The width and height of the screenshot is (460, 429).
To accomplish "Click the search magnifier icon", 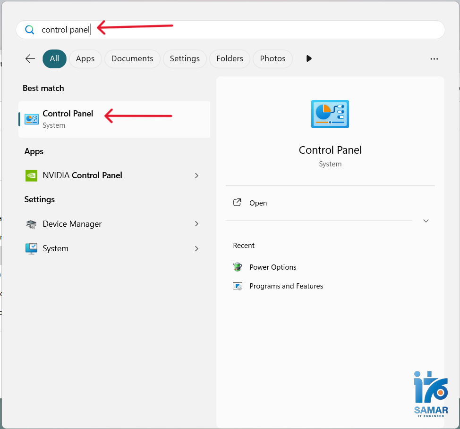I will tap(30, 30).
